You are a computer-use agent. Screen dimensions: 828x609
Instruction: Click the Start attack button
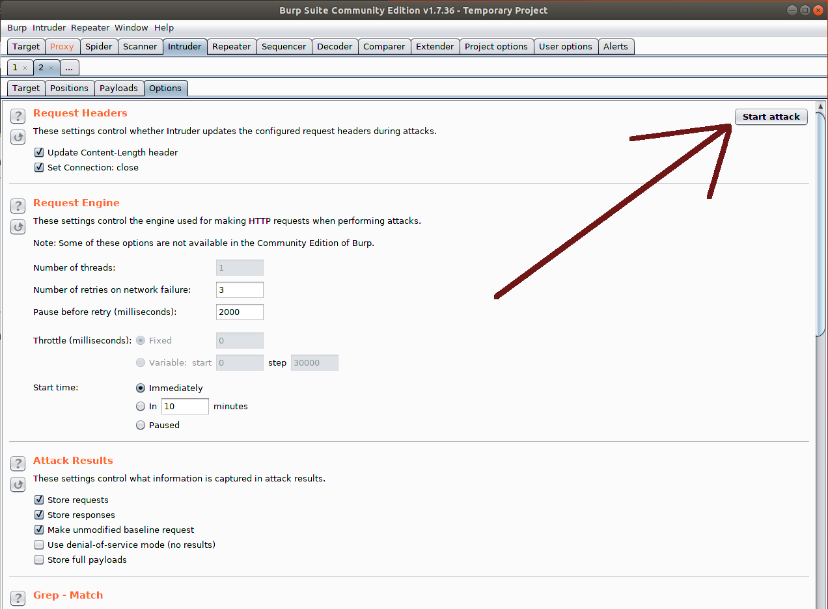tap(771, 116)
